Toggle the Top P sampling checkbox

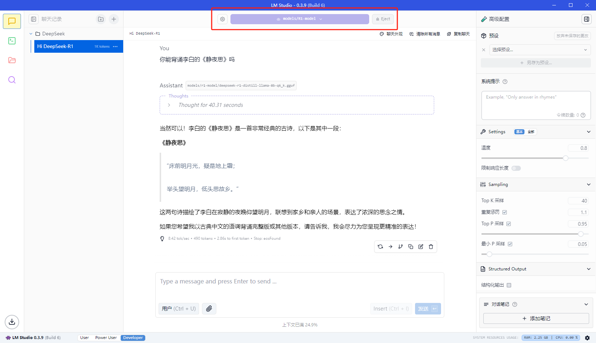tap(509, 224)
